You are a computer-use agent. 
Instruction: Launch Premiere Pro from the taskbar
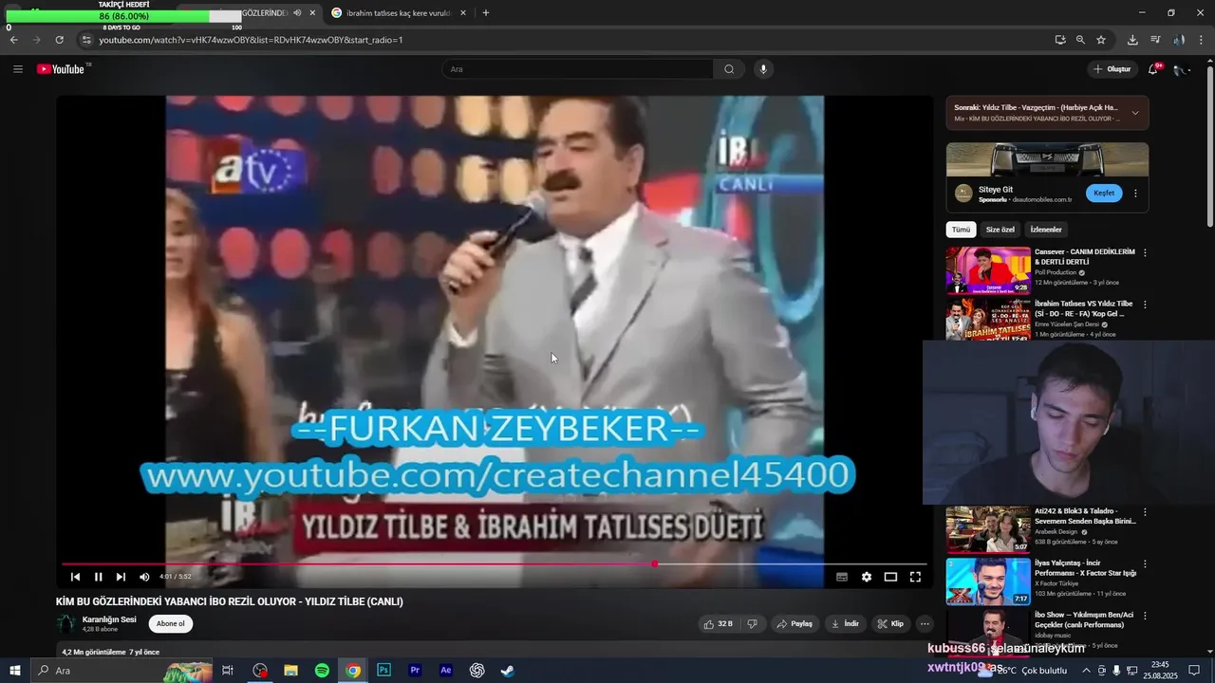(415, 671)
